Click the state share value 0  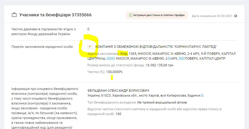pyautogui.click(x=88, y=29)
